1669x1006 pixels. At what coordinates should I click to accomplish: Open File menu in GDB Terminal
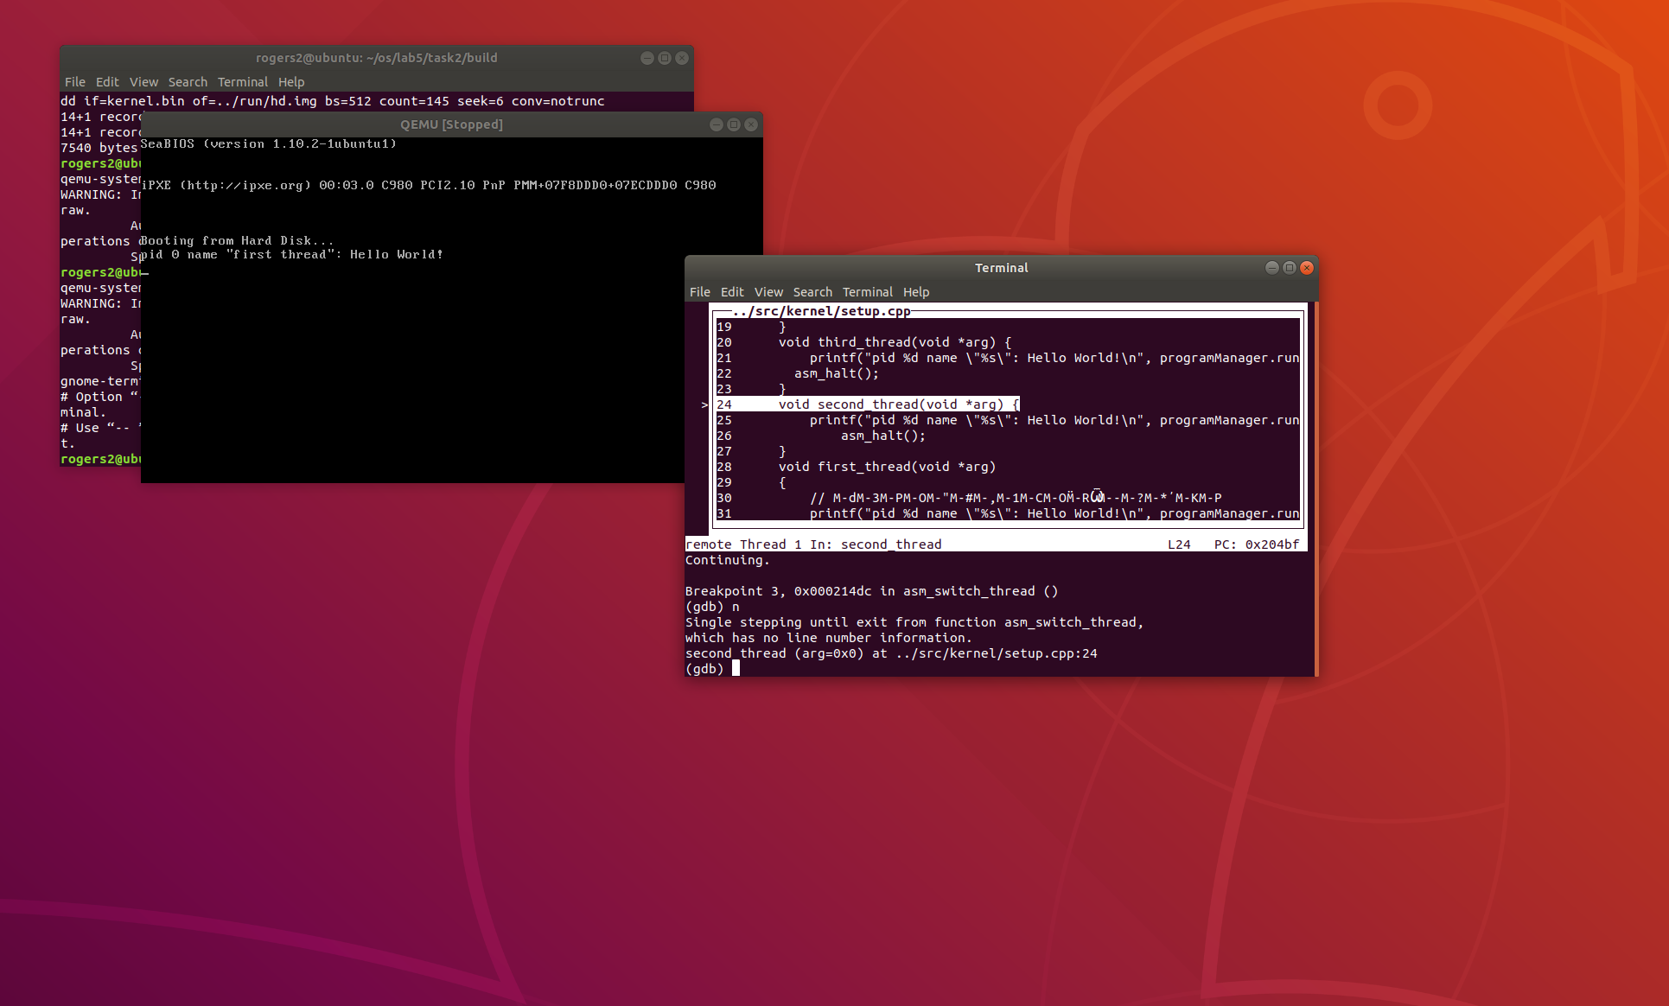tap(699, 292)
